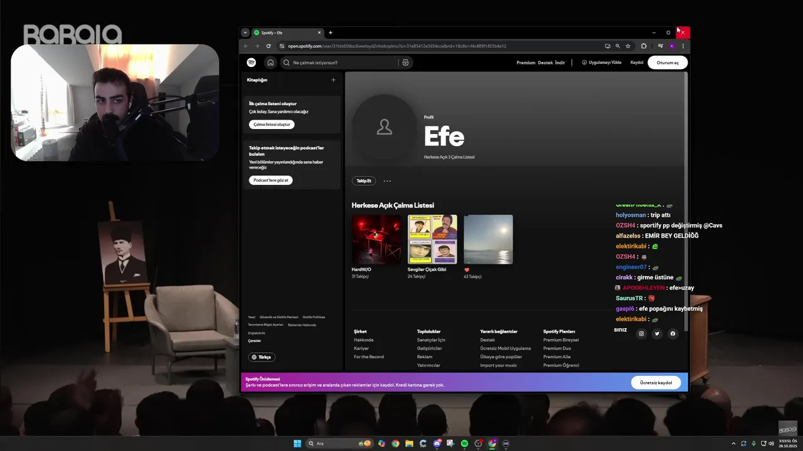Open the HardW/O playlist cover
The height and width of the screenshot is (451, 803).
[x=376, y=239]
